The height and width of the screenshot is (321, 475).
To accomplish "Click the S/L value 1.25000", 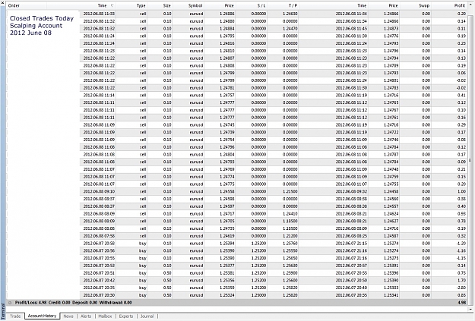I will [x=258, y=295].
